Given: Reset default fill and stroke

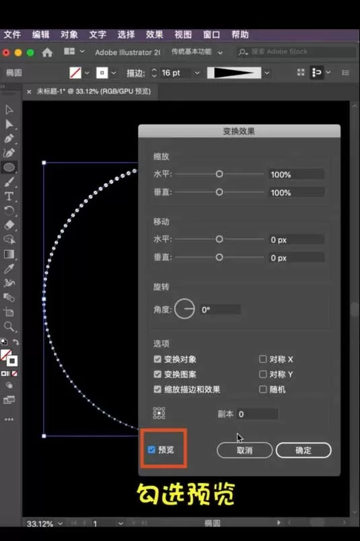Looking at the screenshot, I should coord(4,342).
